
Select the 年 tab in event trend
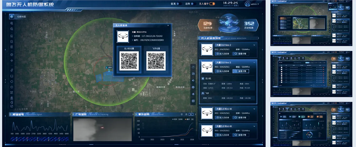tap(191, 114)
